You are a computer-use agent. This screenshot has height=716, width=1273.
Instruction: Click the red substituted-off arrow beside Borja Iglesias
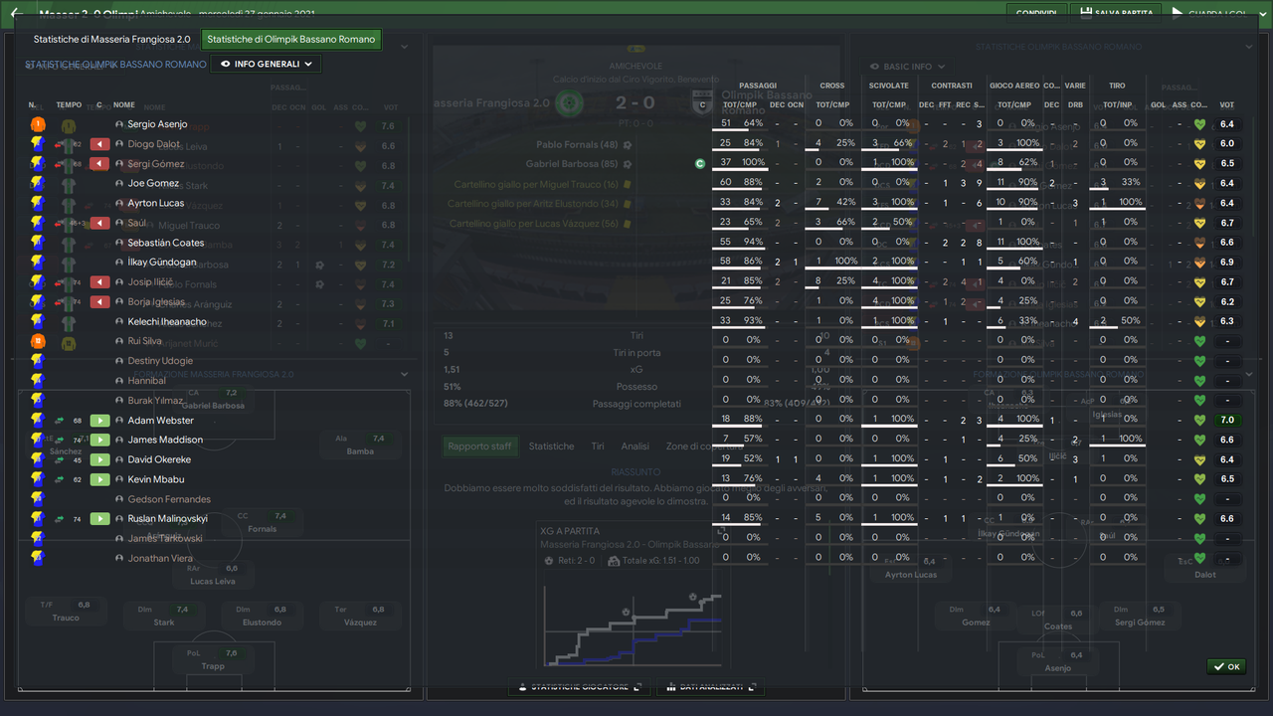[99, 302]
